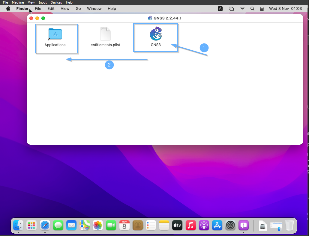Open the Go menu in Finder
Image resolution: width=309 pixels, height=236 pixels.
(78, 9)
